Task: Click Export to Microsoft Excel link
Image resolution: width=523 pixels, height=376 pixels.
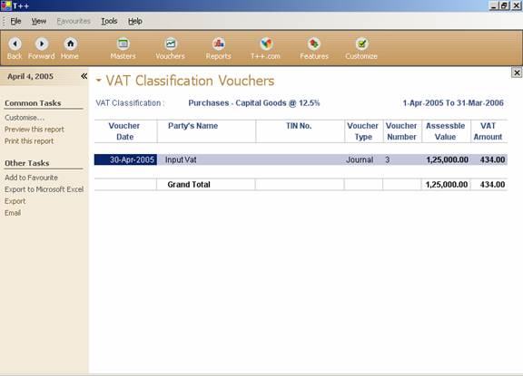Action: (44, 189)
